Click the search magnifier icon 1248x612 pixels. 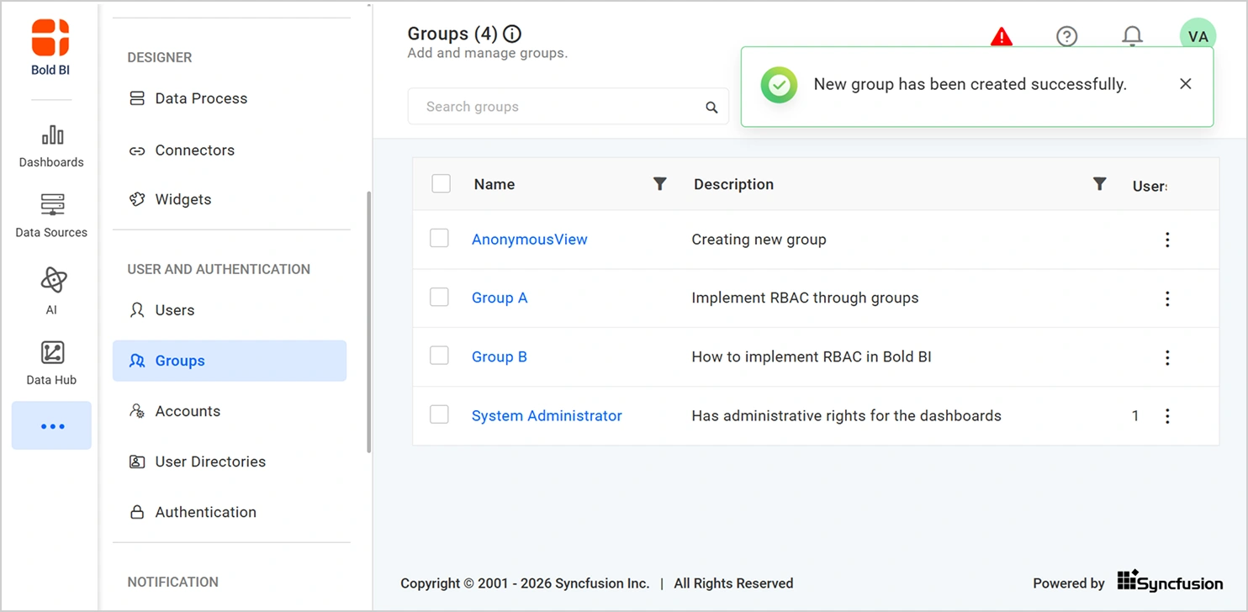click(x=711, y=108)
